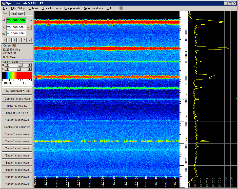Open frequency options via the 'opt' button
Screen dimensions: 238x189
click(29, 27)
